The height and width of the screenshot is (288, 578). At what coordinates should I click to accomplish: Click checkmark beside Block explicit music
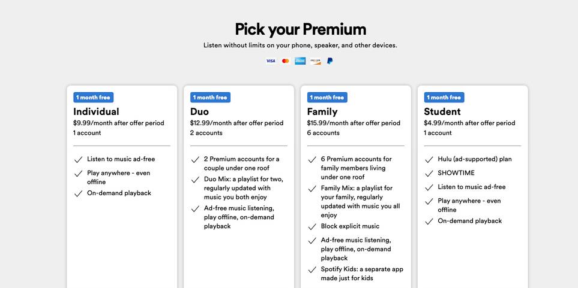click(312, 227)
